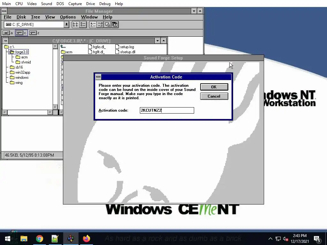Open File Manager Options menu
The width and height of the screenshot is (327, 245).
(68, 17)
